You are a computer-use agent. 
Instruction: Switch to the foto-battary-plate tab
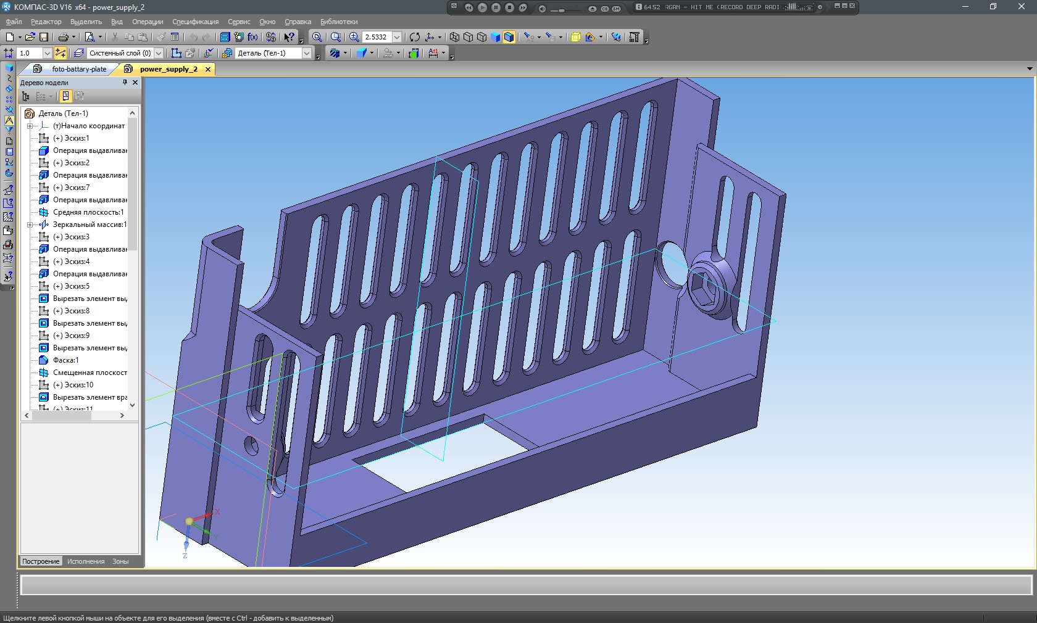pos(78,69)
